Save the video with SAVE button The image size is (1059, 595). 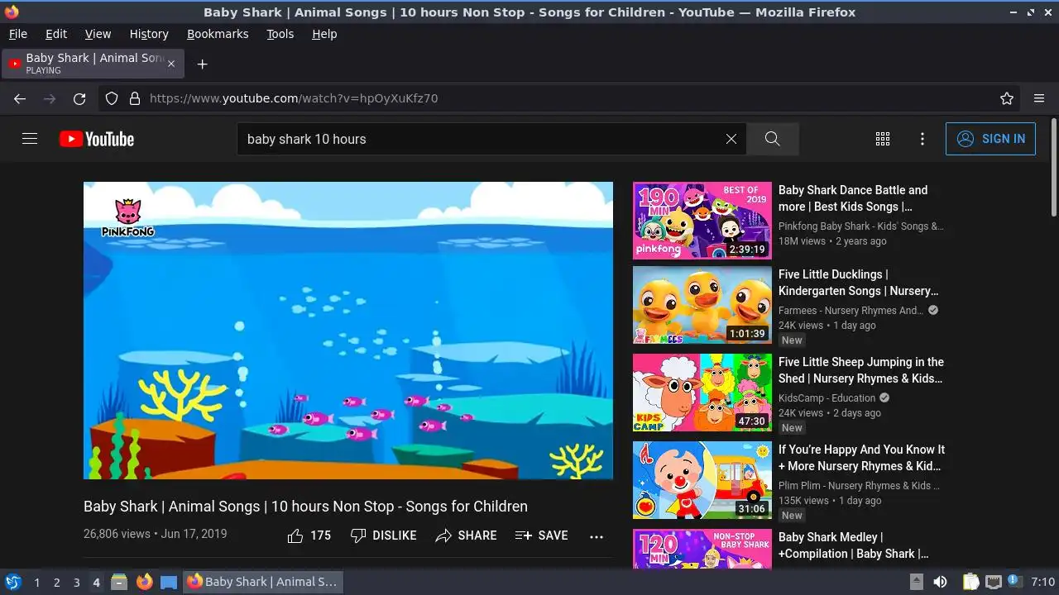[x=541, y=535]
